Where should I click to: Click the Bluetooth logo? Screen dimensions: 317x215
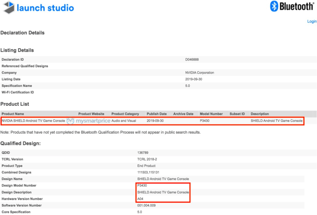click(x=292, y=6)
